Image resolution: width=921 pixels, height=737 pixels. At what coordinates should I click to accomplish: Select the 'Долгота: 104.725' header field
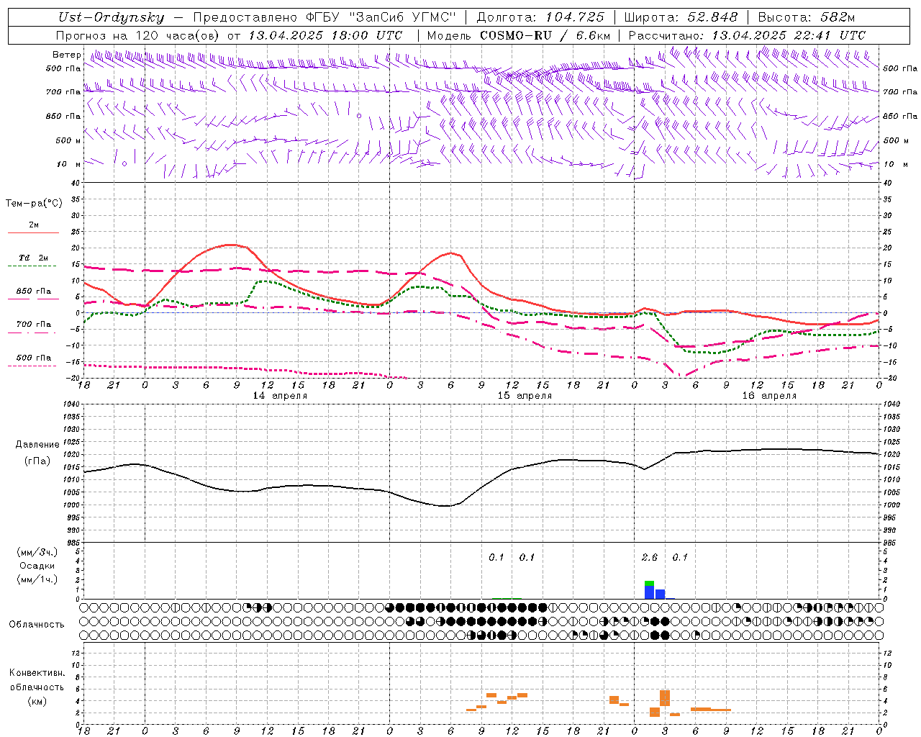click(540, 17)
